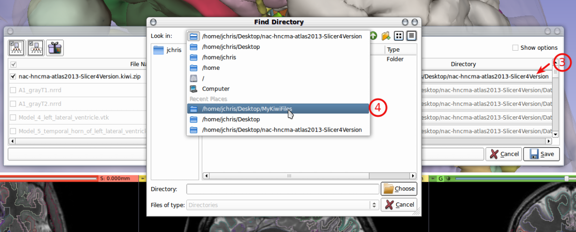Image resolution: width=576 pixels, height=232 pixels.
Task: Switch file dialog to detail list view
Action: [411, 36]
